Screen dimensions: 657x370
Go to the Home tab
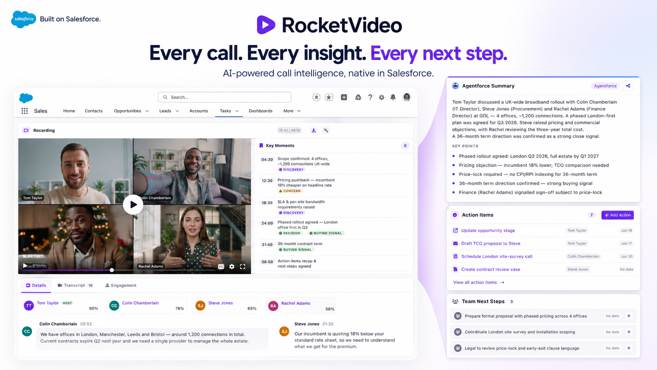69,111
